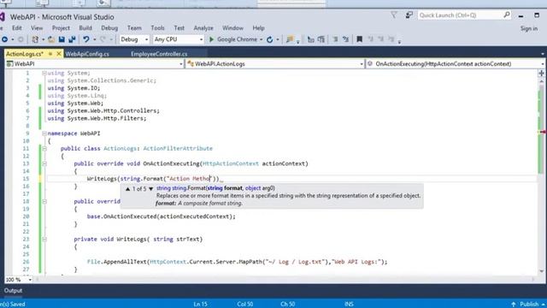The height and width of the screenshot is (308, 547).
Task: Show previous overload in the signature tooltip
Action: point(127,189)
